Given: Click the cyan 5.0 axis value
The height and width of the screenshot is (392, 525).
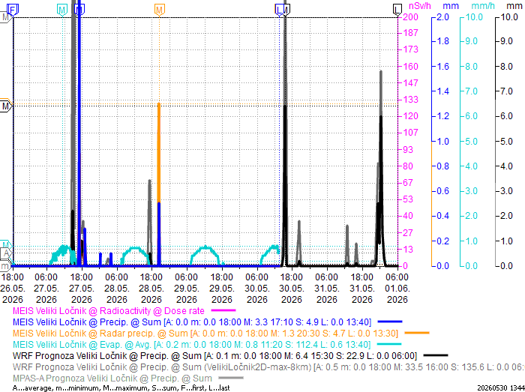Looking at the screenshot, I should point(472,141).
